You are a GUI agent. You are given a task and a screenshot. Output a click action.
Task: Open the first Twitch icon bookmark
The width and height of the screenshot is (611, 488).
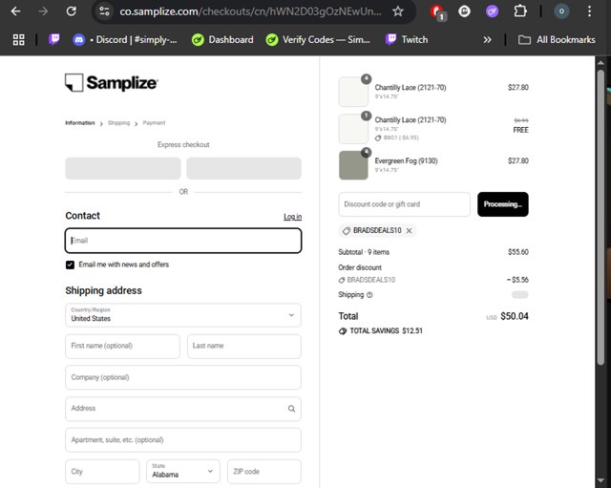click(x=54, y=39)
